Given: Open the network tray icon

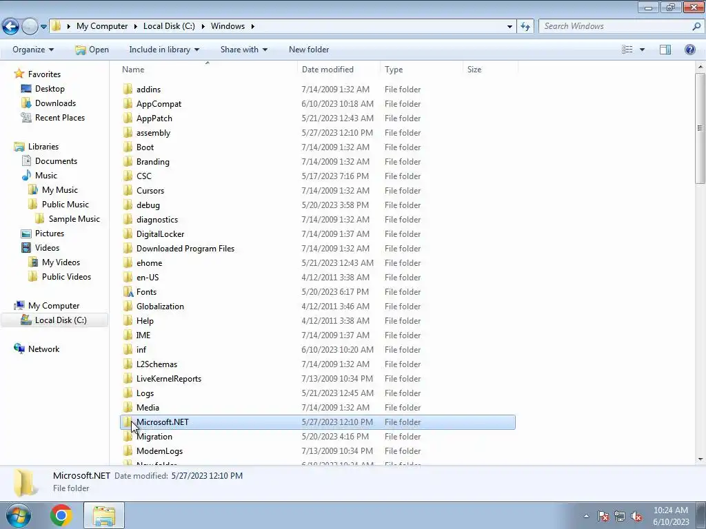Looking at the screenshot, I should 620,516.
